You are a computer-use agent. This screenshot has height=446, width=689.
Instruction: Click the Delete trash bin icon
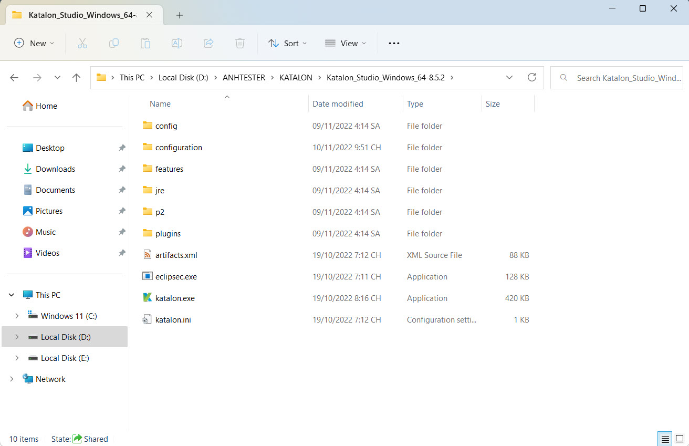click(240, 43)
